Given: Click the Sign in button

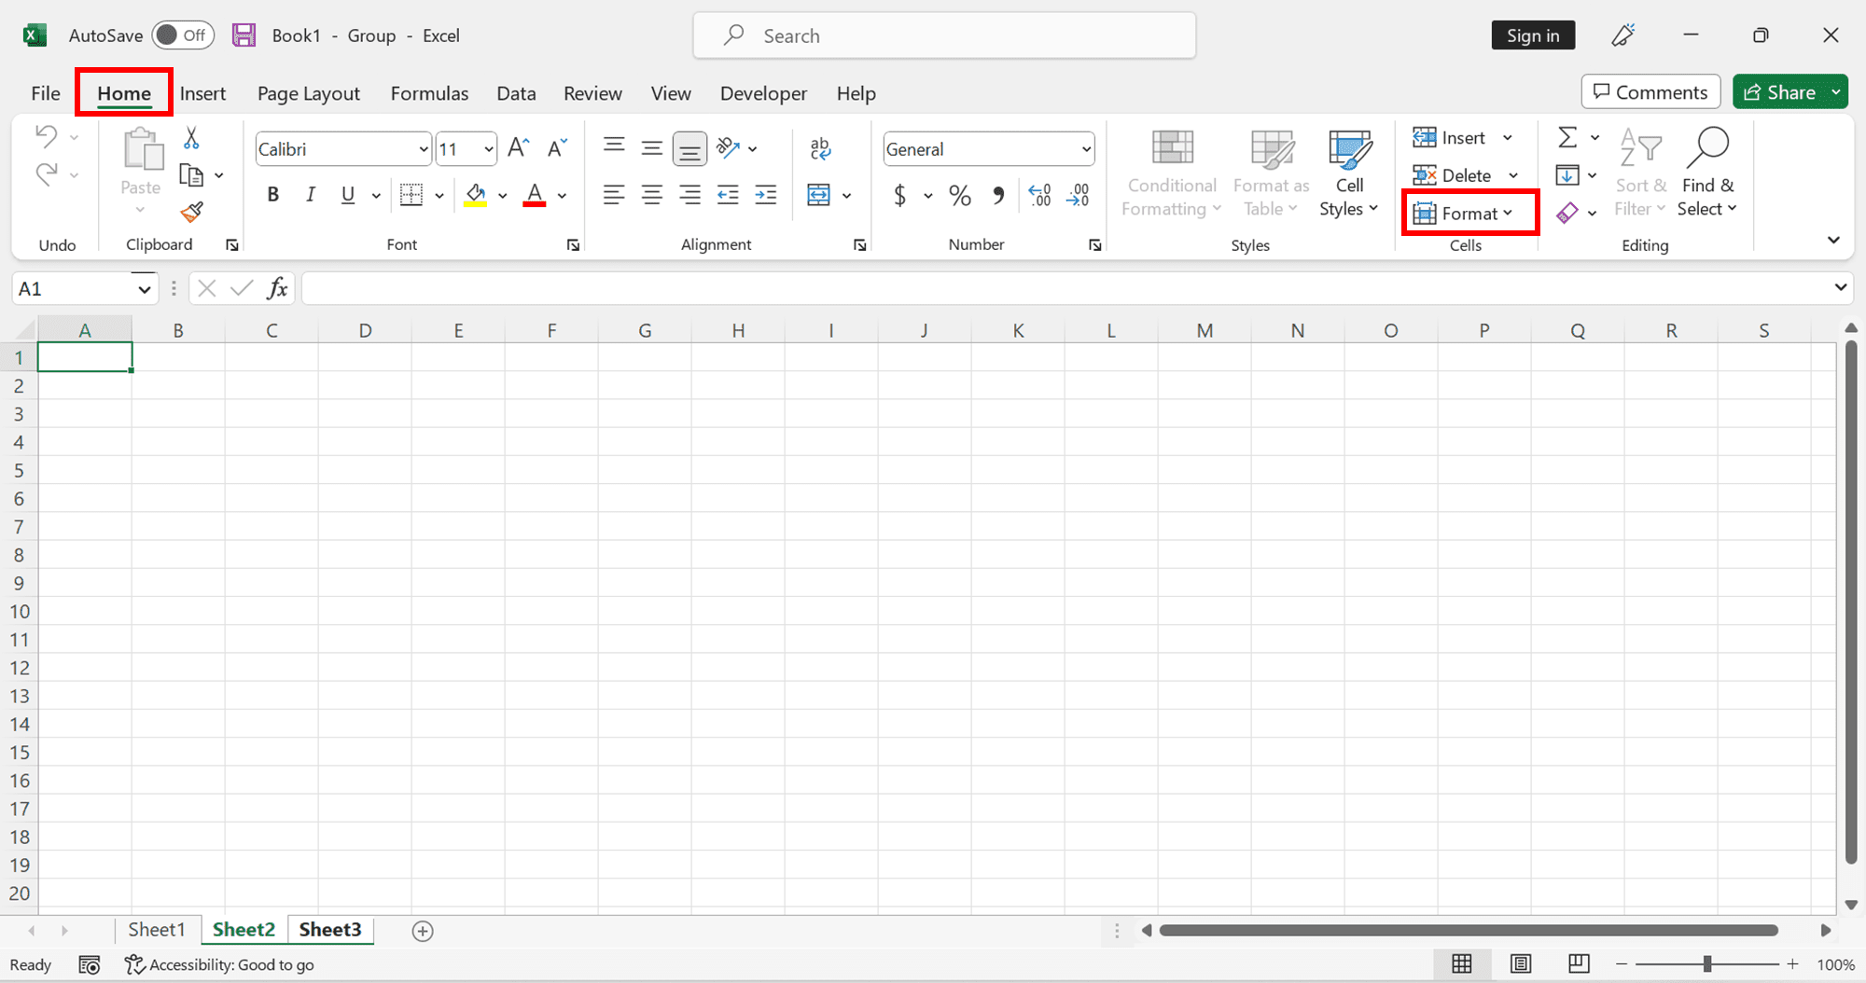Looking at the screenshot, I should tap(1533, 35).
